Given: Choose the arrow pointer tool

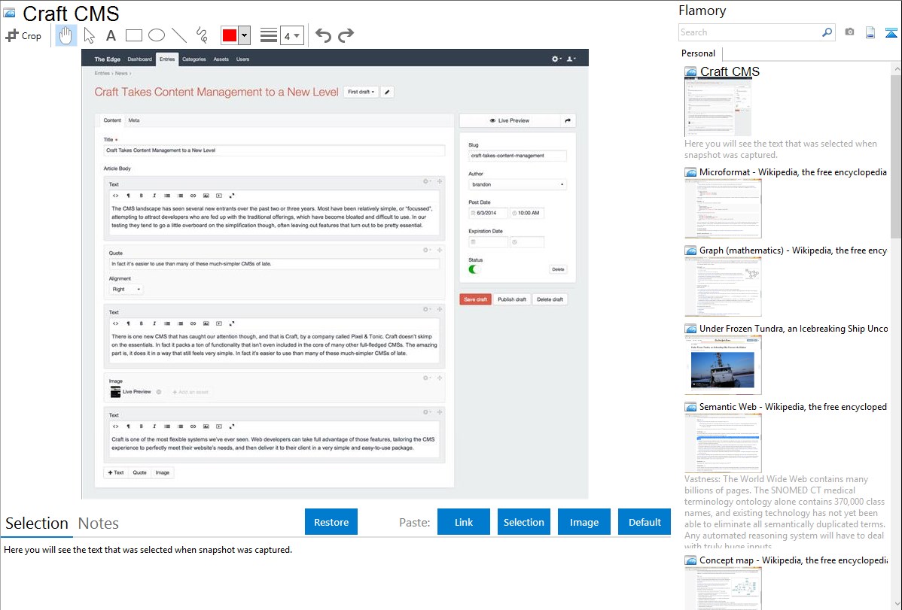Looking at the screenshot, I should point(89,35).
